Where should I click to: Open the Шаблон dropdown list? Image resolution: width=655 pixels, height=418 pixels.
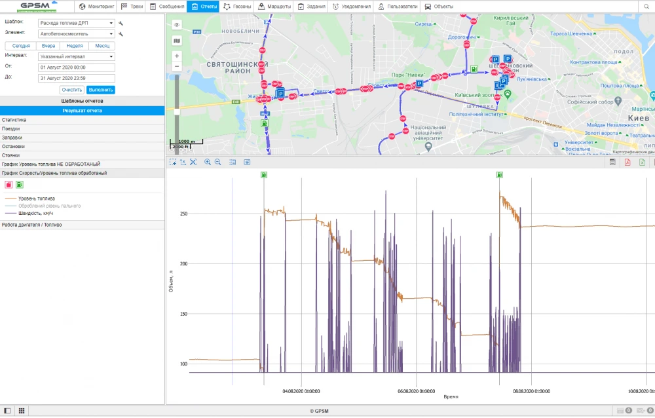(76, 23)
